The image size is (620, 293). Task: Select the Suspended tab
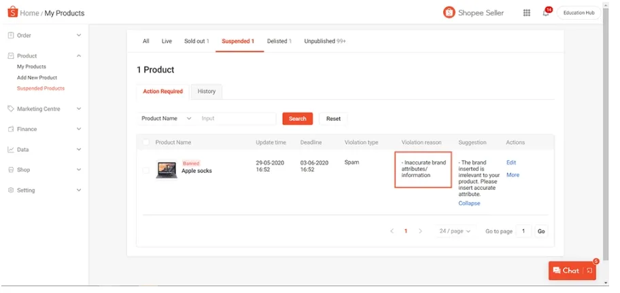click(238, 41)
